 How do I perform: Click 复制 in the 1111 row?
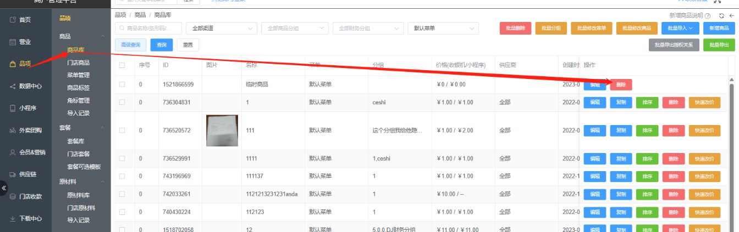coord(621,159)
